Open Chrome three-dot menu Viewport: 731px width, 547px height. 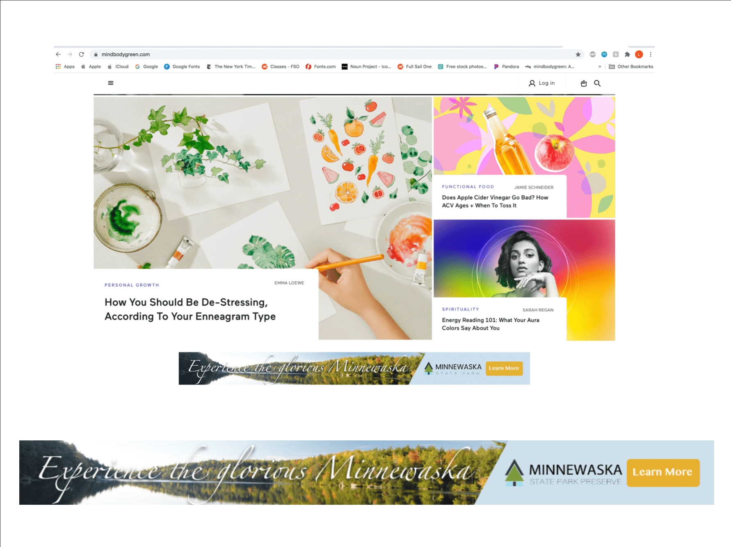pyautogui.click(x=651, y=54)
